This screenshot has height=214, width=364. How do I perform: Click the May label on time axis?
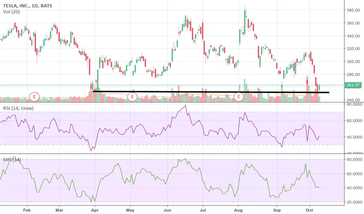pyautogui.click(x=130, y=210)
